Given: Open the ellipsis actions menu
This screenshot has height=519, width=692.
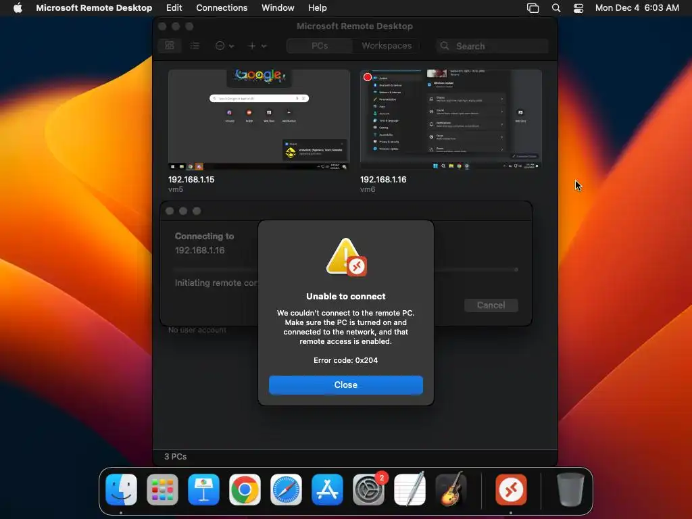Looking at the screenshot, I should coord(224,45).
